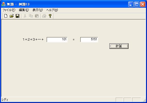The width and height of the screenshot is (147, 103).
Task: Open the ファイル(F) menu
Action: pyautogui.click(x=9, y=10)
